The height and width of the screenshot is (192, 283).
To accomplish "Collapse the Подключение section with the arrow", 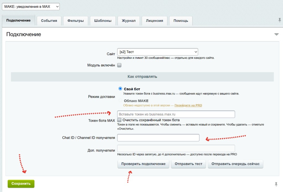I will click(x=276, y=35).
